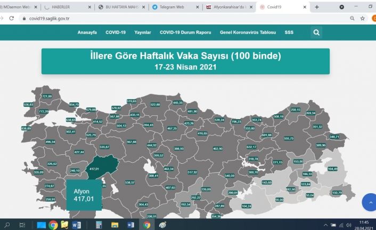This screenshot has width=376, height=230.
Task: Close the Telegram Web tab
Action: coord(198,7)
